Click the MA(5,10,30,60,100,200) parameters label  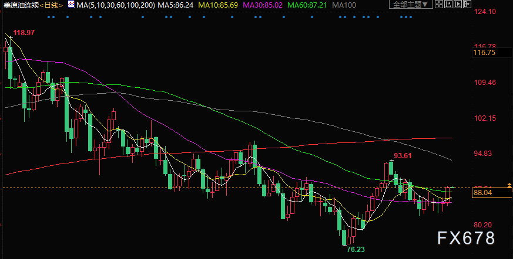click(115, 5)
